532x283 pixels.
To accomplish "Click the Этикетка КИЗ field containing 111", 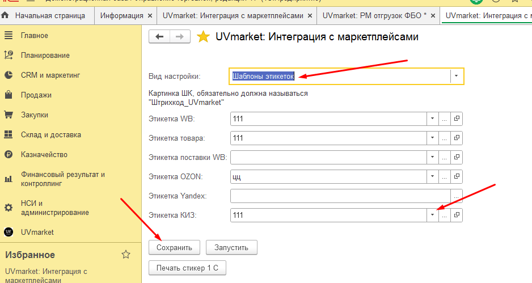I will tap(328, 215).
